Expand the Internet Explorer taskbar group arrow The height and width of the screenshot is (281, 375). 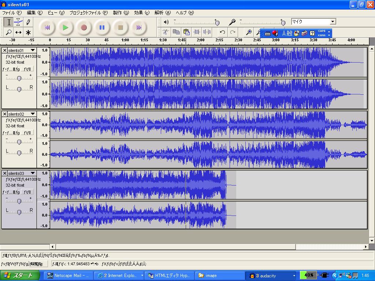(x=142, y=276)
